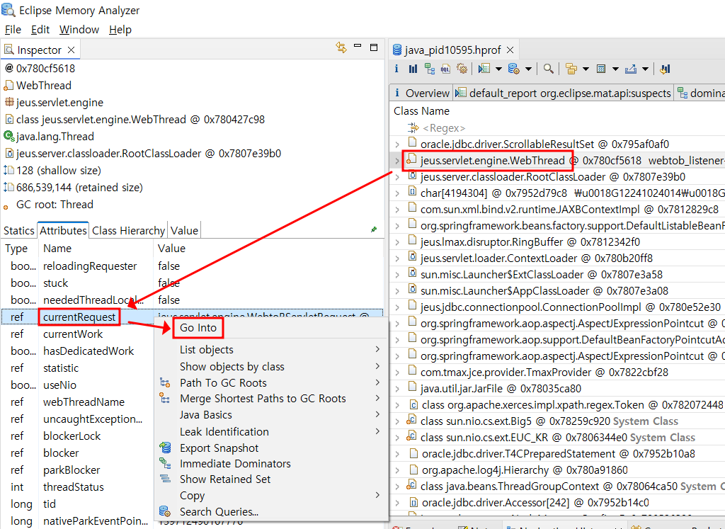Click the compare-to-another-heap-dump icon
Screen dimensions: 725x529
tap(665, 69)
